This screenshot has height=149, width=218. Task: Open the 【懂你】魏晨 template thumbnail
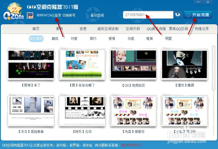[x=185, y=64]
